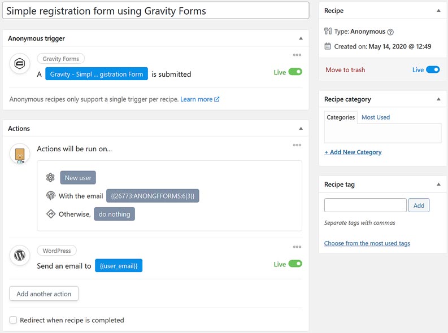Open the trigger's three-dot options menu

coord(297,55)
